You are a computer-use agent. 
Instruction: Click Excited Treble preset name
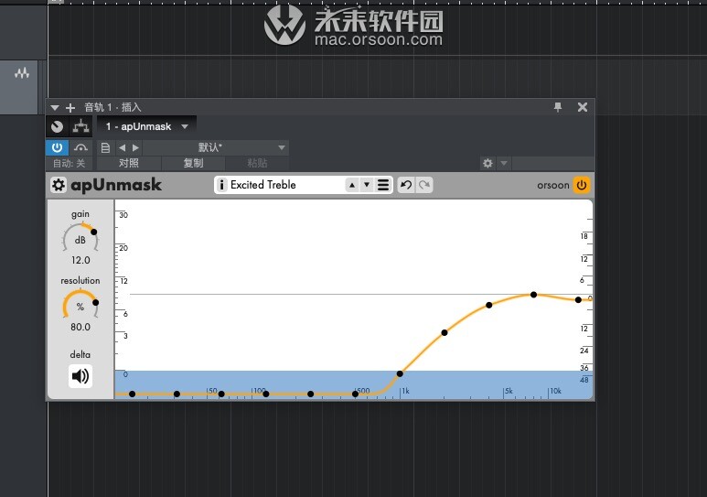[x=263, y=185]
